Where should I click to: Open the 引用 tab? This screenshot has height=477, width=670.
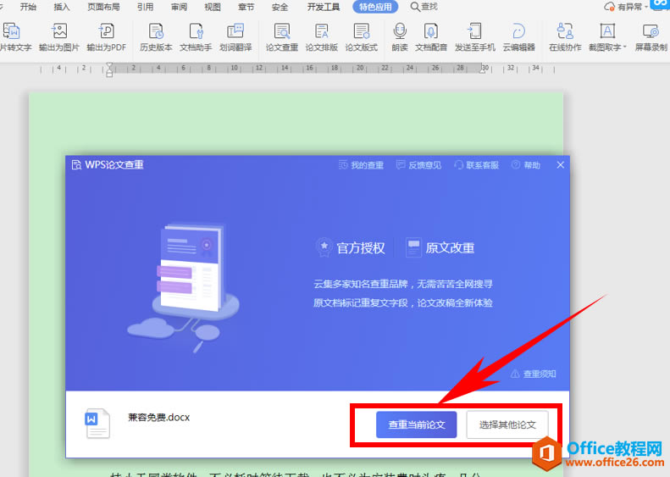[146, 7]
